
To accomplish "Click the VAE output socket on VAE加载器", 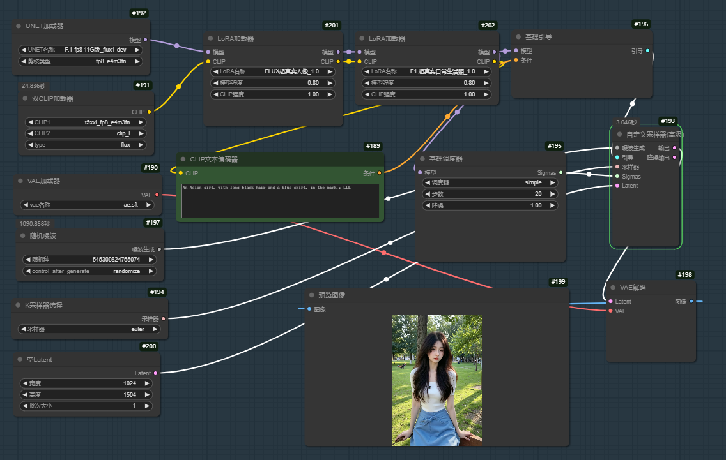I will (x=157, y=195).
